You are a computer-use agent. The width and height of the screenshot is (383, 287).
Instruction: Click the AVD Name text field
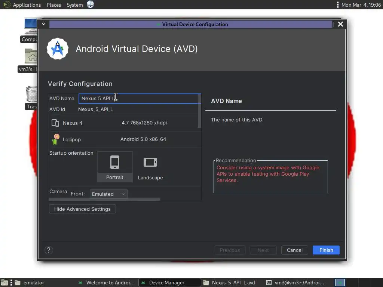(x=140, y=99)
